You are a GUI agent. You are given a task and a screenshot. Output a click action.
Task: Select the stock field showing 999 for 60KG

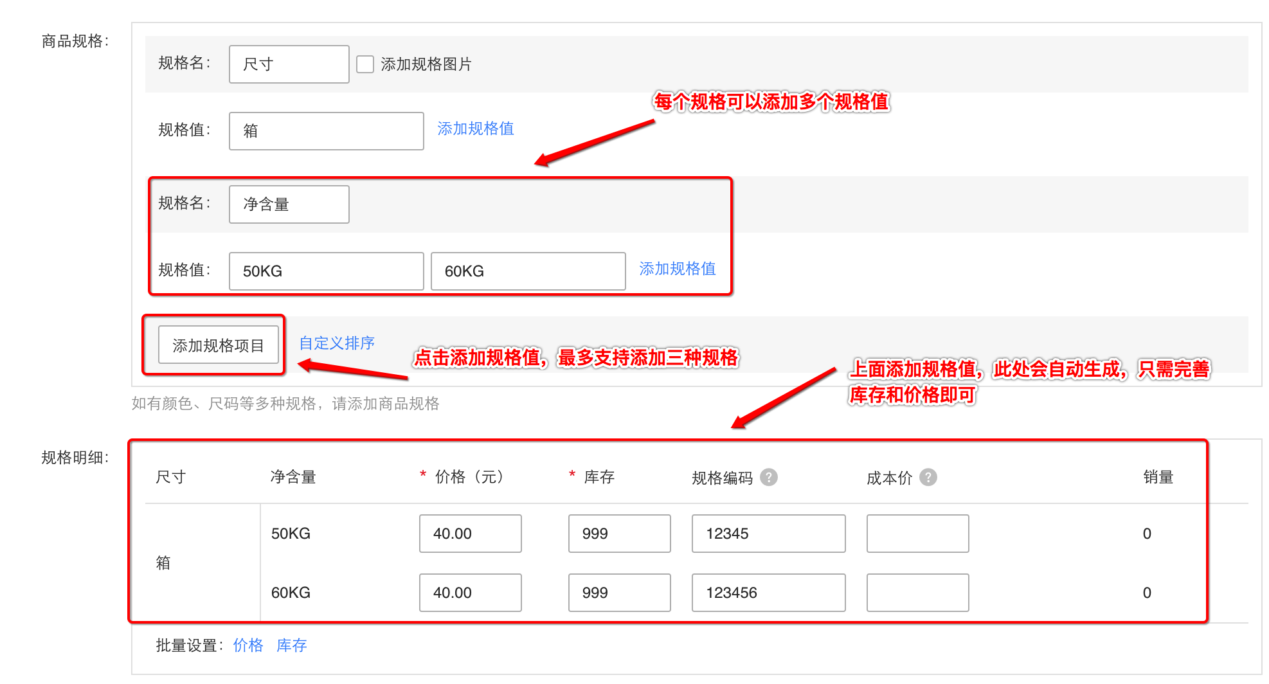click(x=618, y=592)
